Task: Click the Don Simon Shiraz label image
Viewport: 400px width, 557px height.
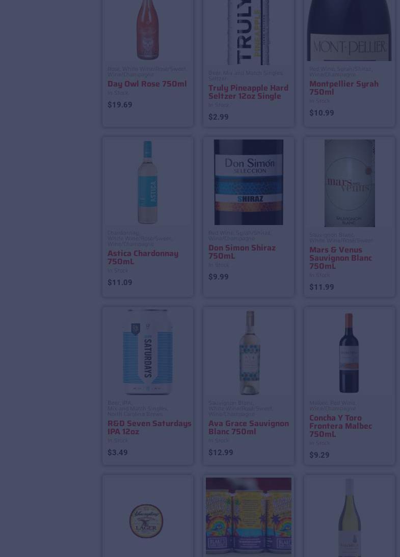Action: 249,182
